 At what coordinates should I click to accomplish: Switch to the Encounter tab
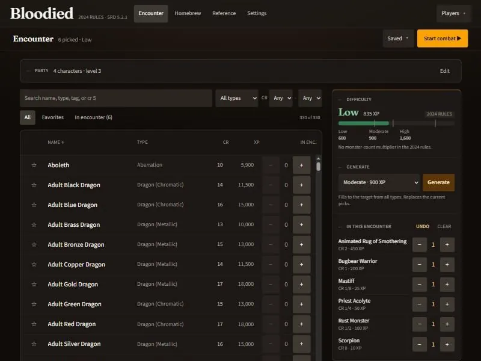[151, 13]
